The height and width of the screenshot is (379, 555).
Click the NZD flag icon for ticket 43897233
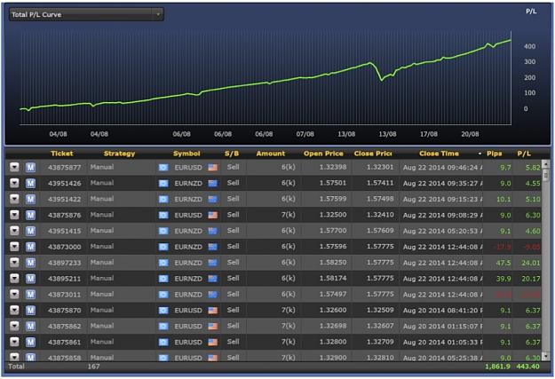tap(213, 263)
